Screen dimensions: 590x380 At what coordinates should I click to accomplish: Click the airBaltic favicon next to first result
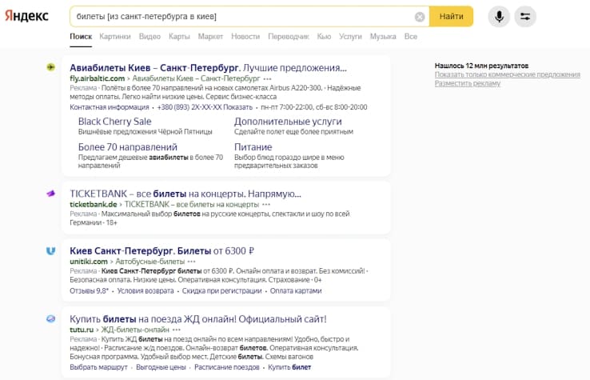(x=51, y=67)
